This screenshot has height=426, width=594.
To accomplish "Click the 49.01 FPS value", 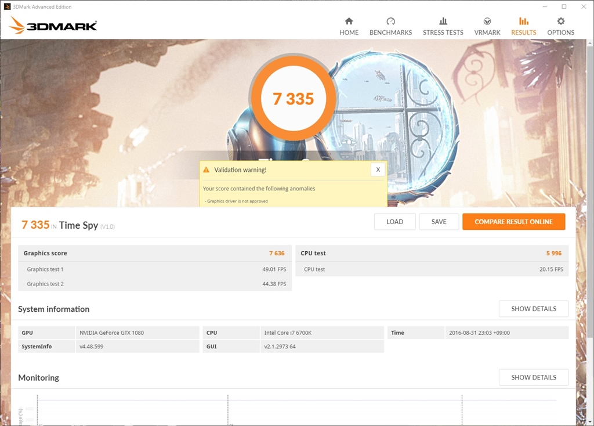I will click(x=274, y=269).
